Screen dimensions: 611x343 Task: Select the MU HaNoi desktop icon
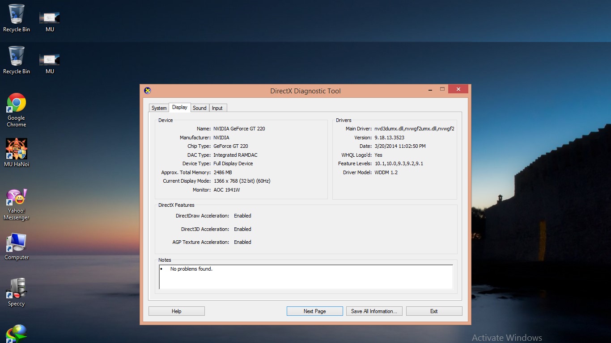coord(17,152)
